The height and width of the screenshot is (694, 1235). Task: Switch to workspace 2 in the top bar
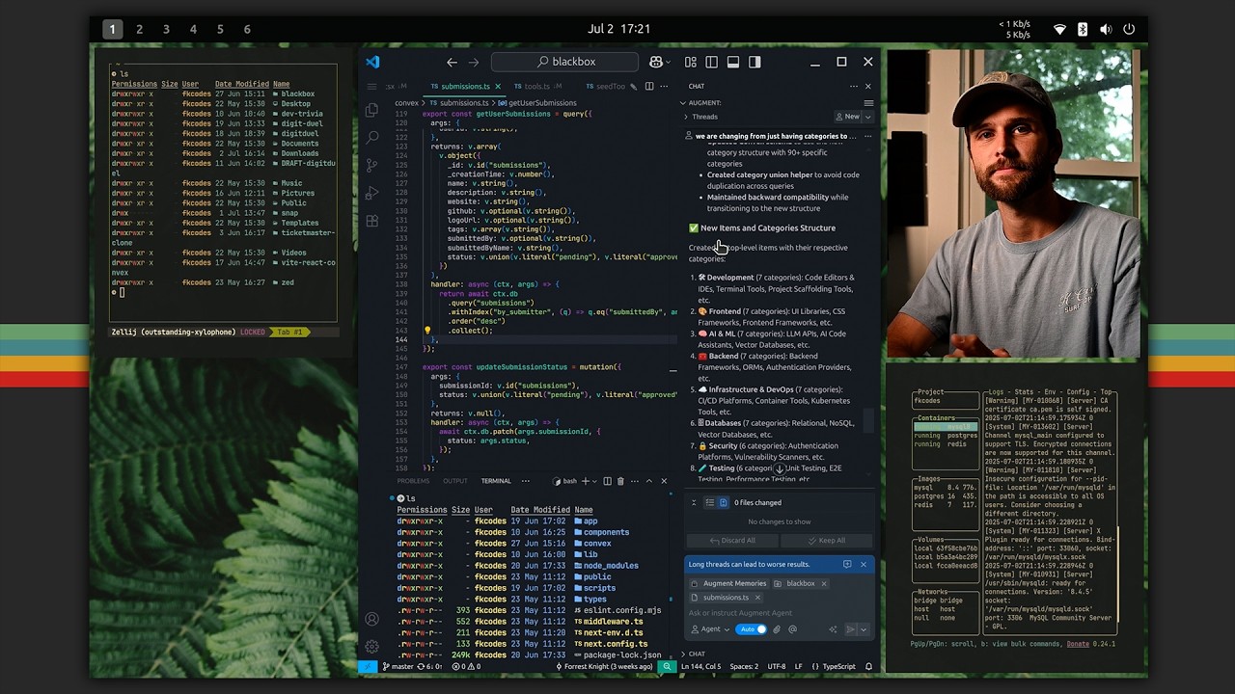(x=139, y=29)
